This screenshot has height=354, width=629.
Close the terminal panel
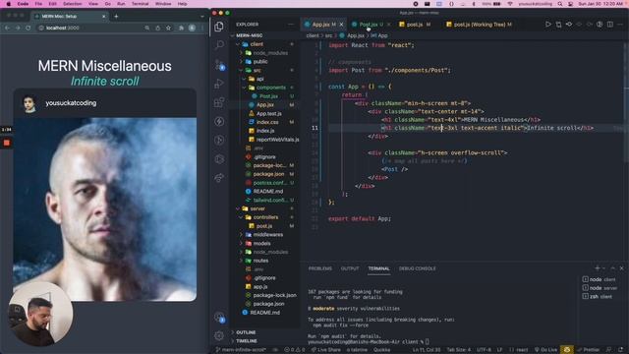622,268
